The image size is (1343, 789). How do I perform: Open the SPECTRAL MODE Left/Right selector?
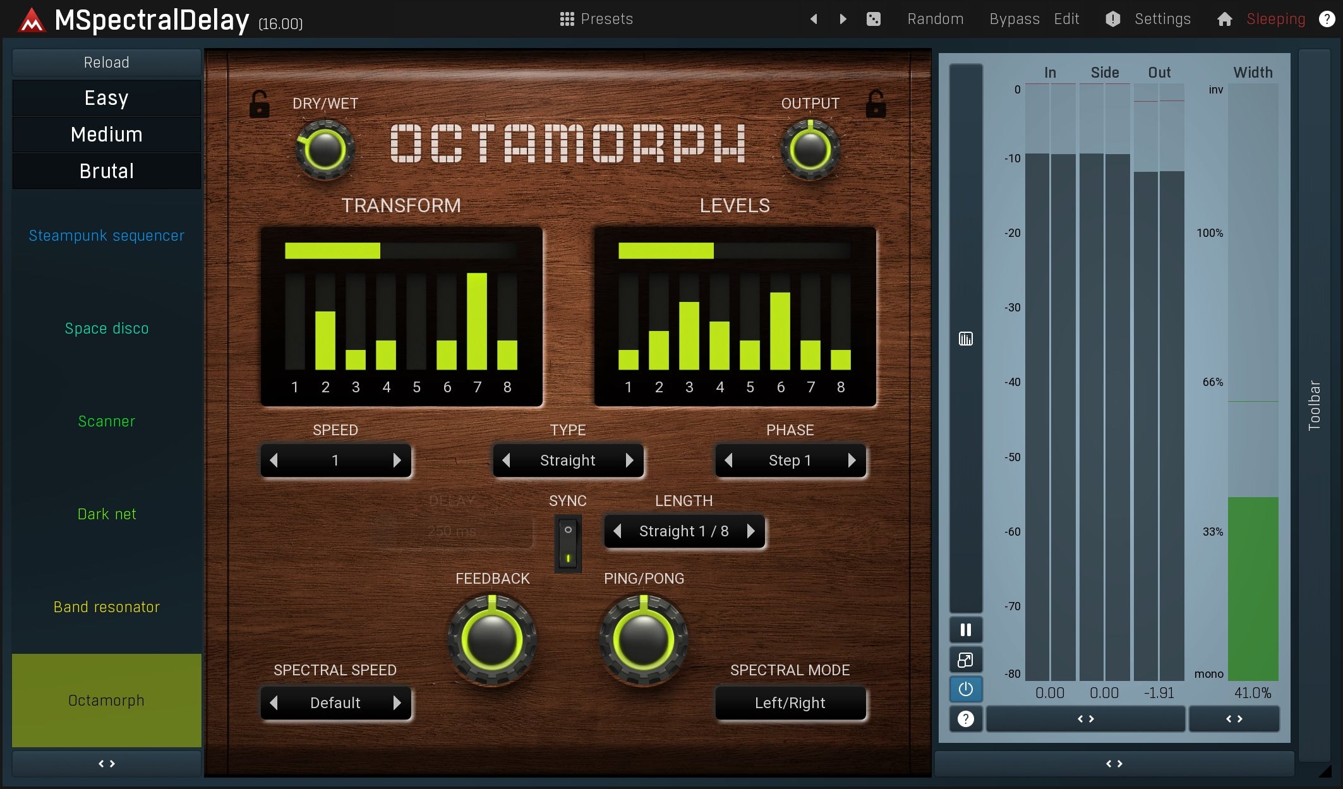[790, 702]
